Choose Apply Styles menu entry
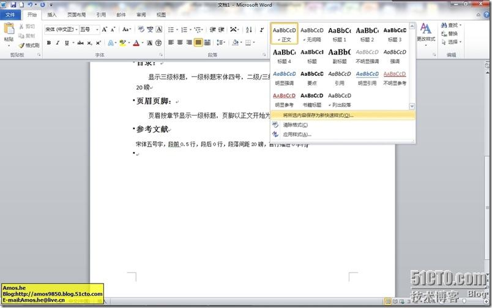Screen dimensions: 492x308 (x=343, y=134)
